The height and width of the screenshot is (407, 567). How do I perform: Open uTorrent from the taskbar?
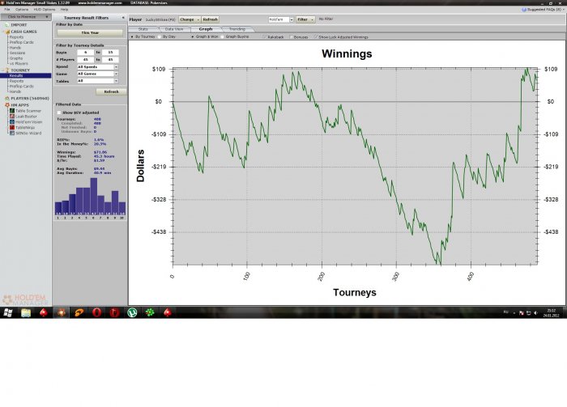point(132,312)
